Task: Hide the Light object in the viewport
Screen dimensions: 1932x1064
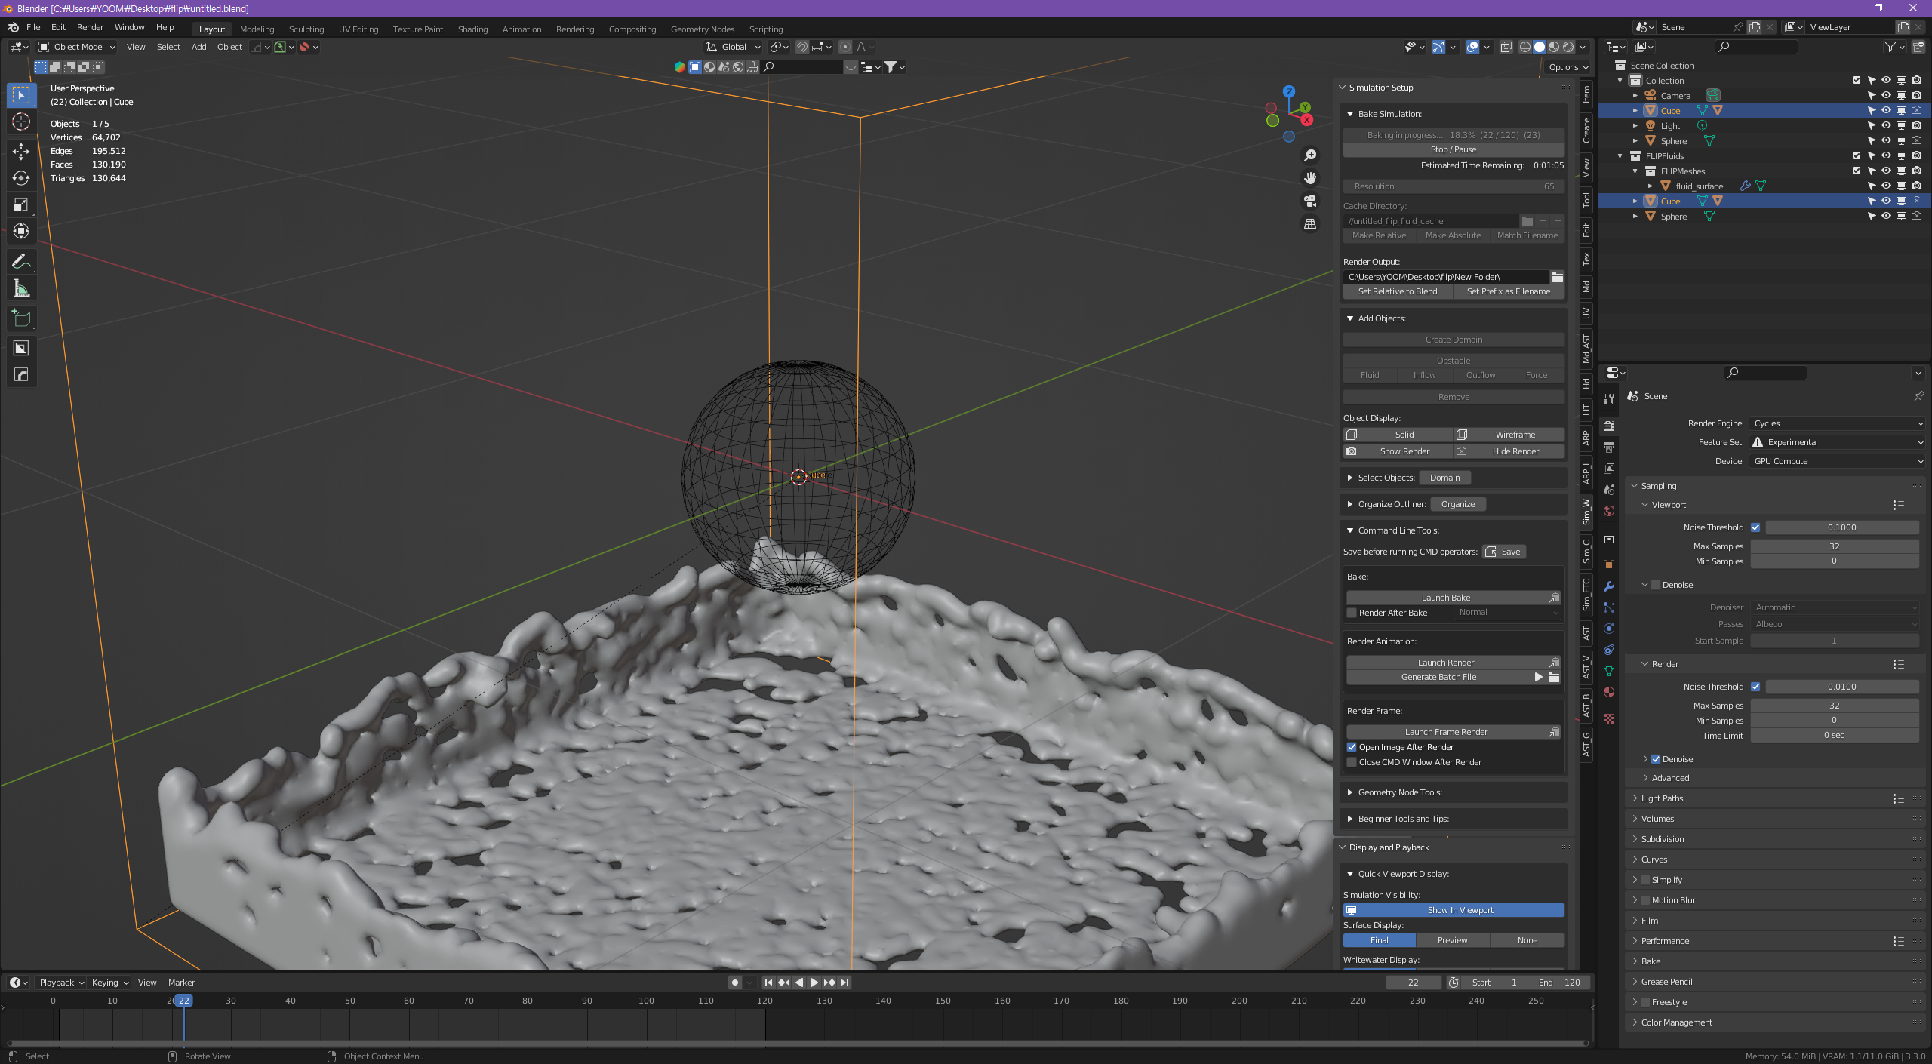Action: point(1884,125)
